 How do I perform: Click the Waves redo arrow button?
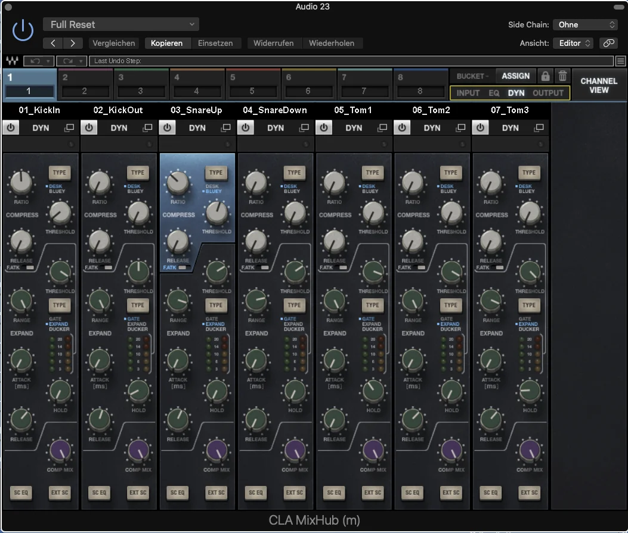point(67,61)
